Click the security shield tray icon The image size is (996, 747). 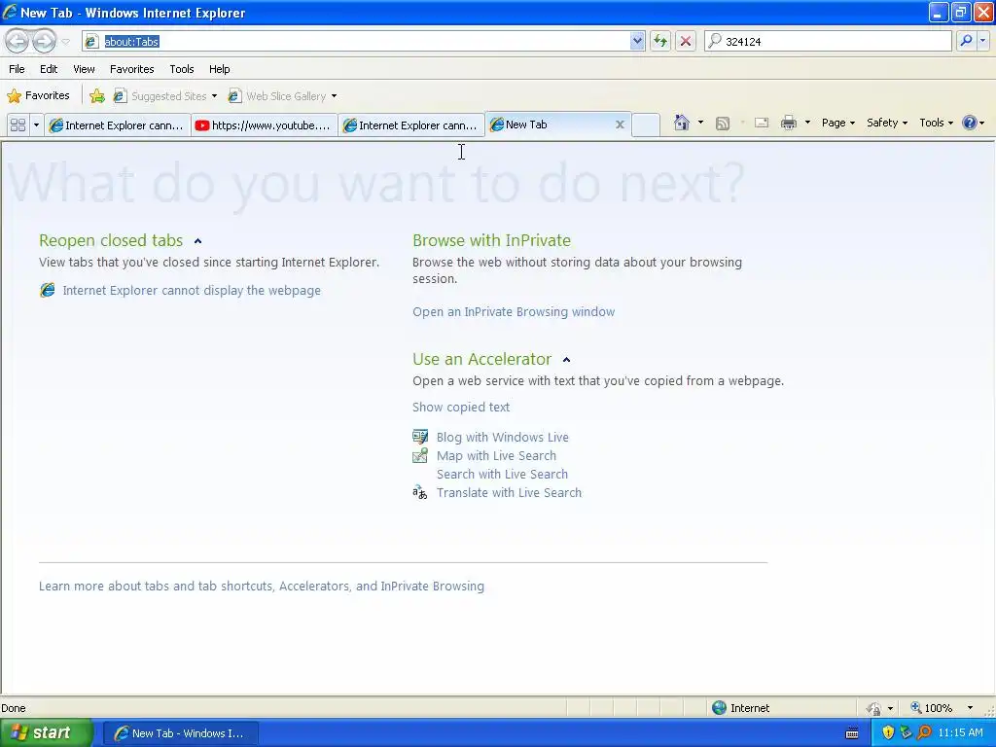pyautogui.click(x=888, y=732)
